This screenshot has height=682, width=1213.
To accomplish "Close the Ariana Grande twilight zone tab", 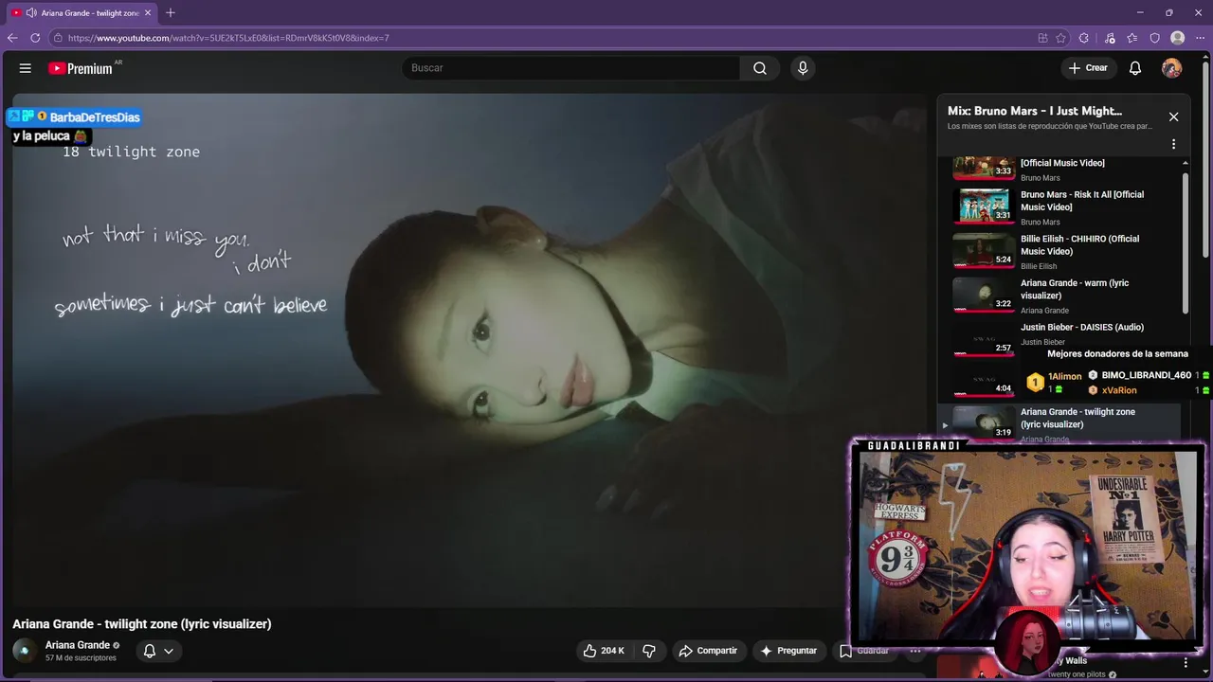I will tap(148, 13).
